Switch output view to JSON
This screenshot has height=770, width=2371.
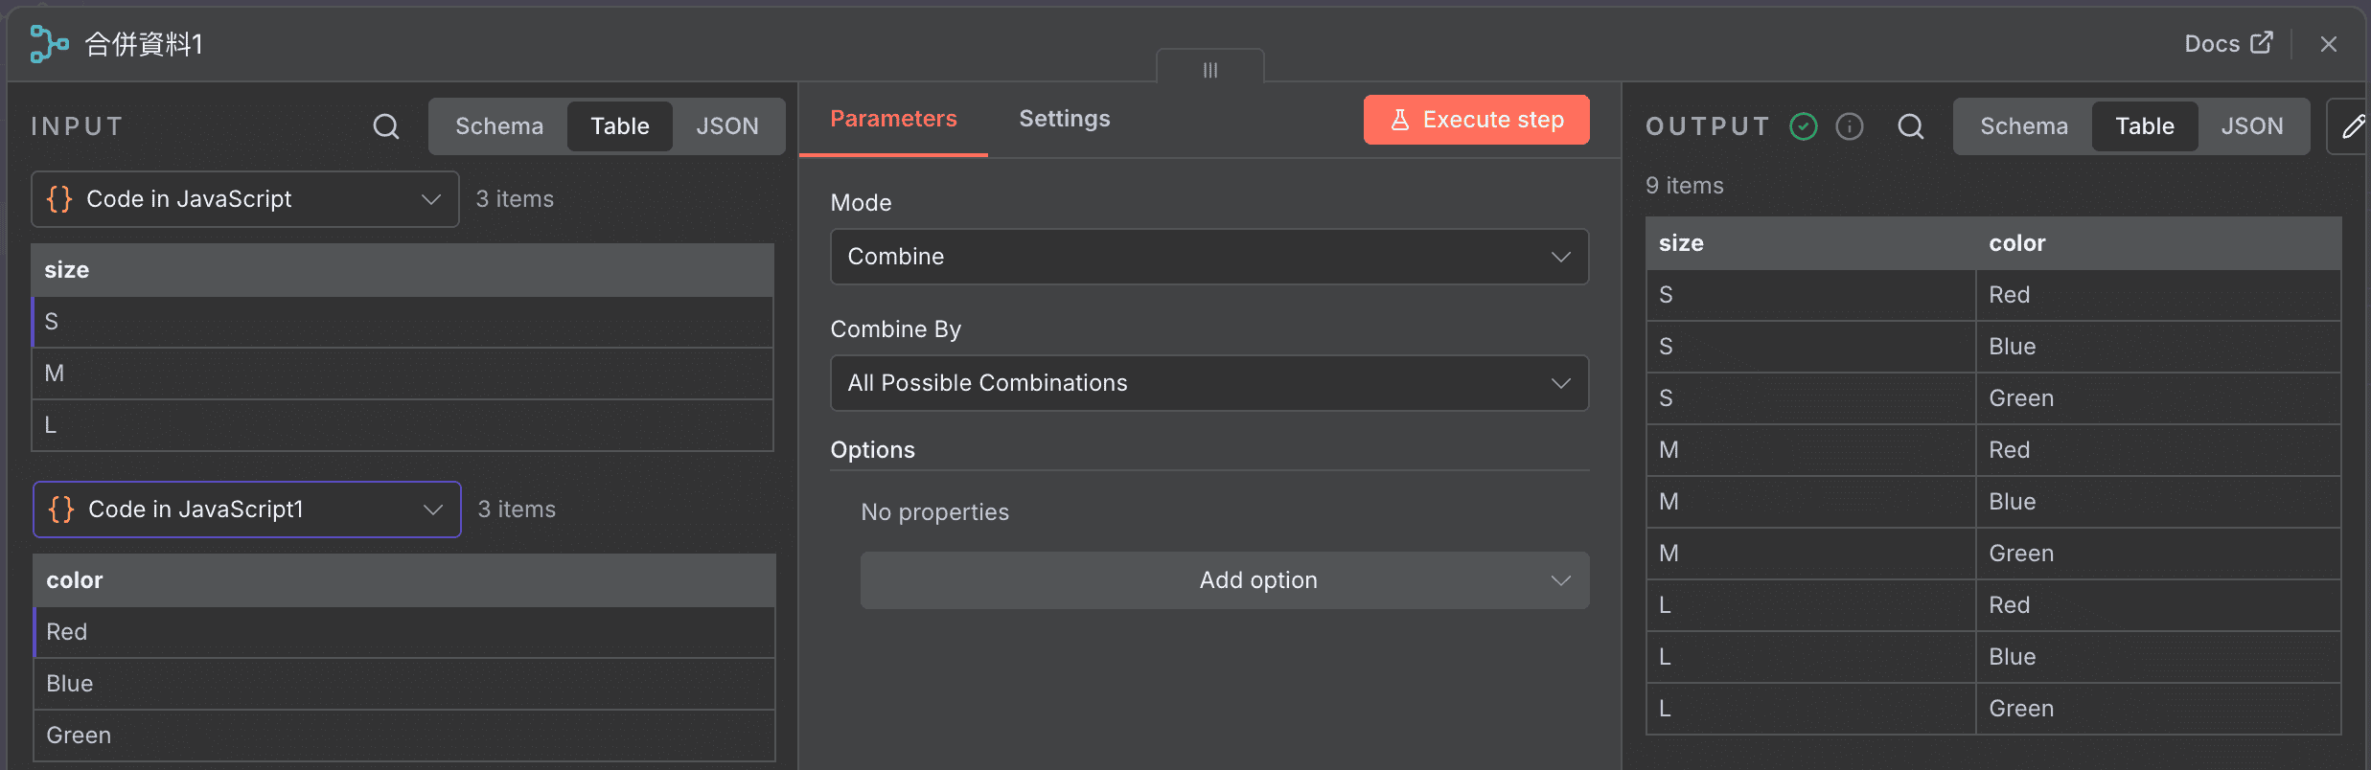pos(2252,126)
